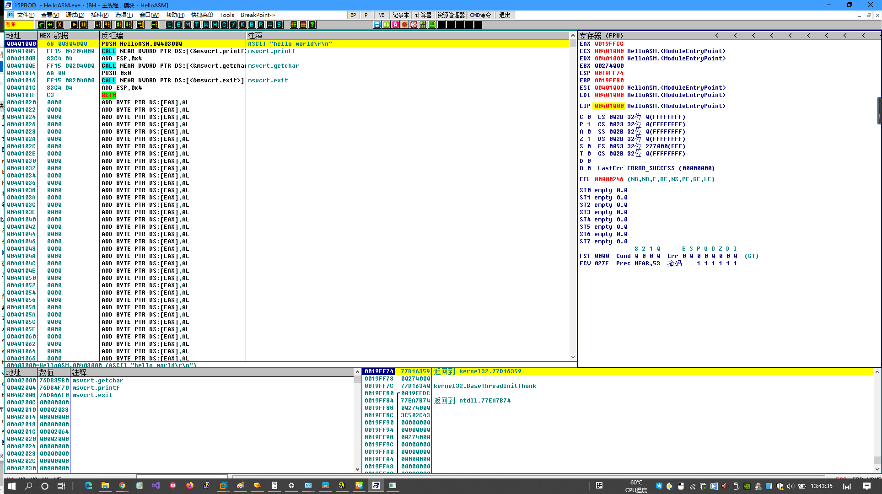Click the Trace Into toolbar icon
Screen dimensions: 882x494
(119, 25)
